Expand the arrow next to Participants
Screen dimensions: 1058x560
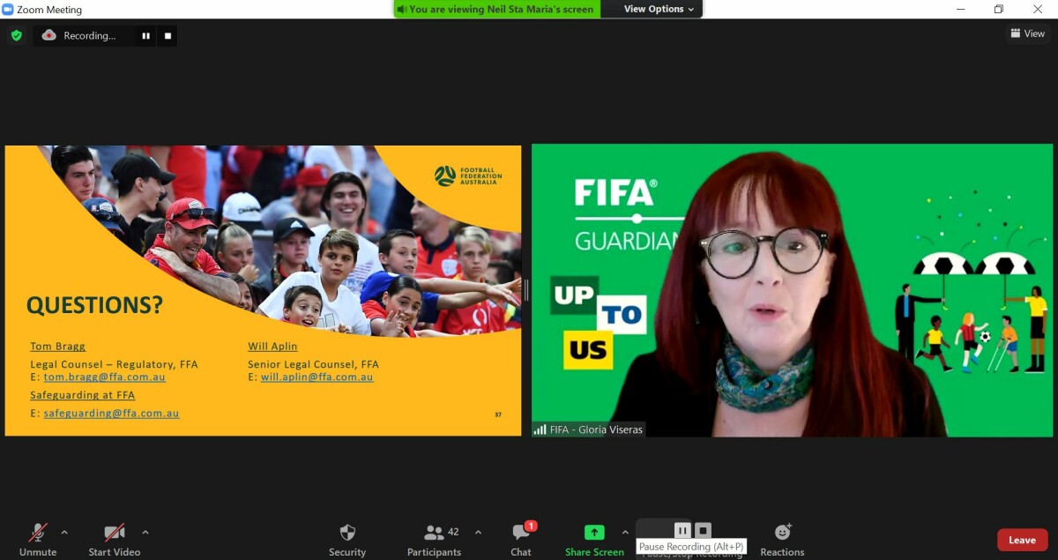(478, 532)
